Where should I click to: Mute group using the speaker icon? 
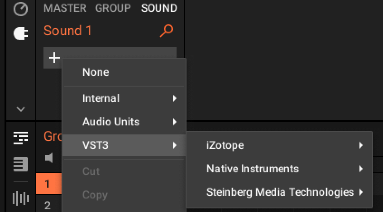point(49,158)
